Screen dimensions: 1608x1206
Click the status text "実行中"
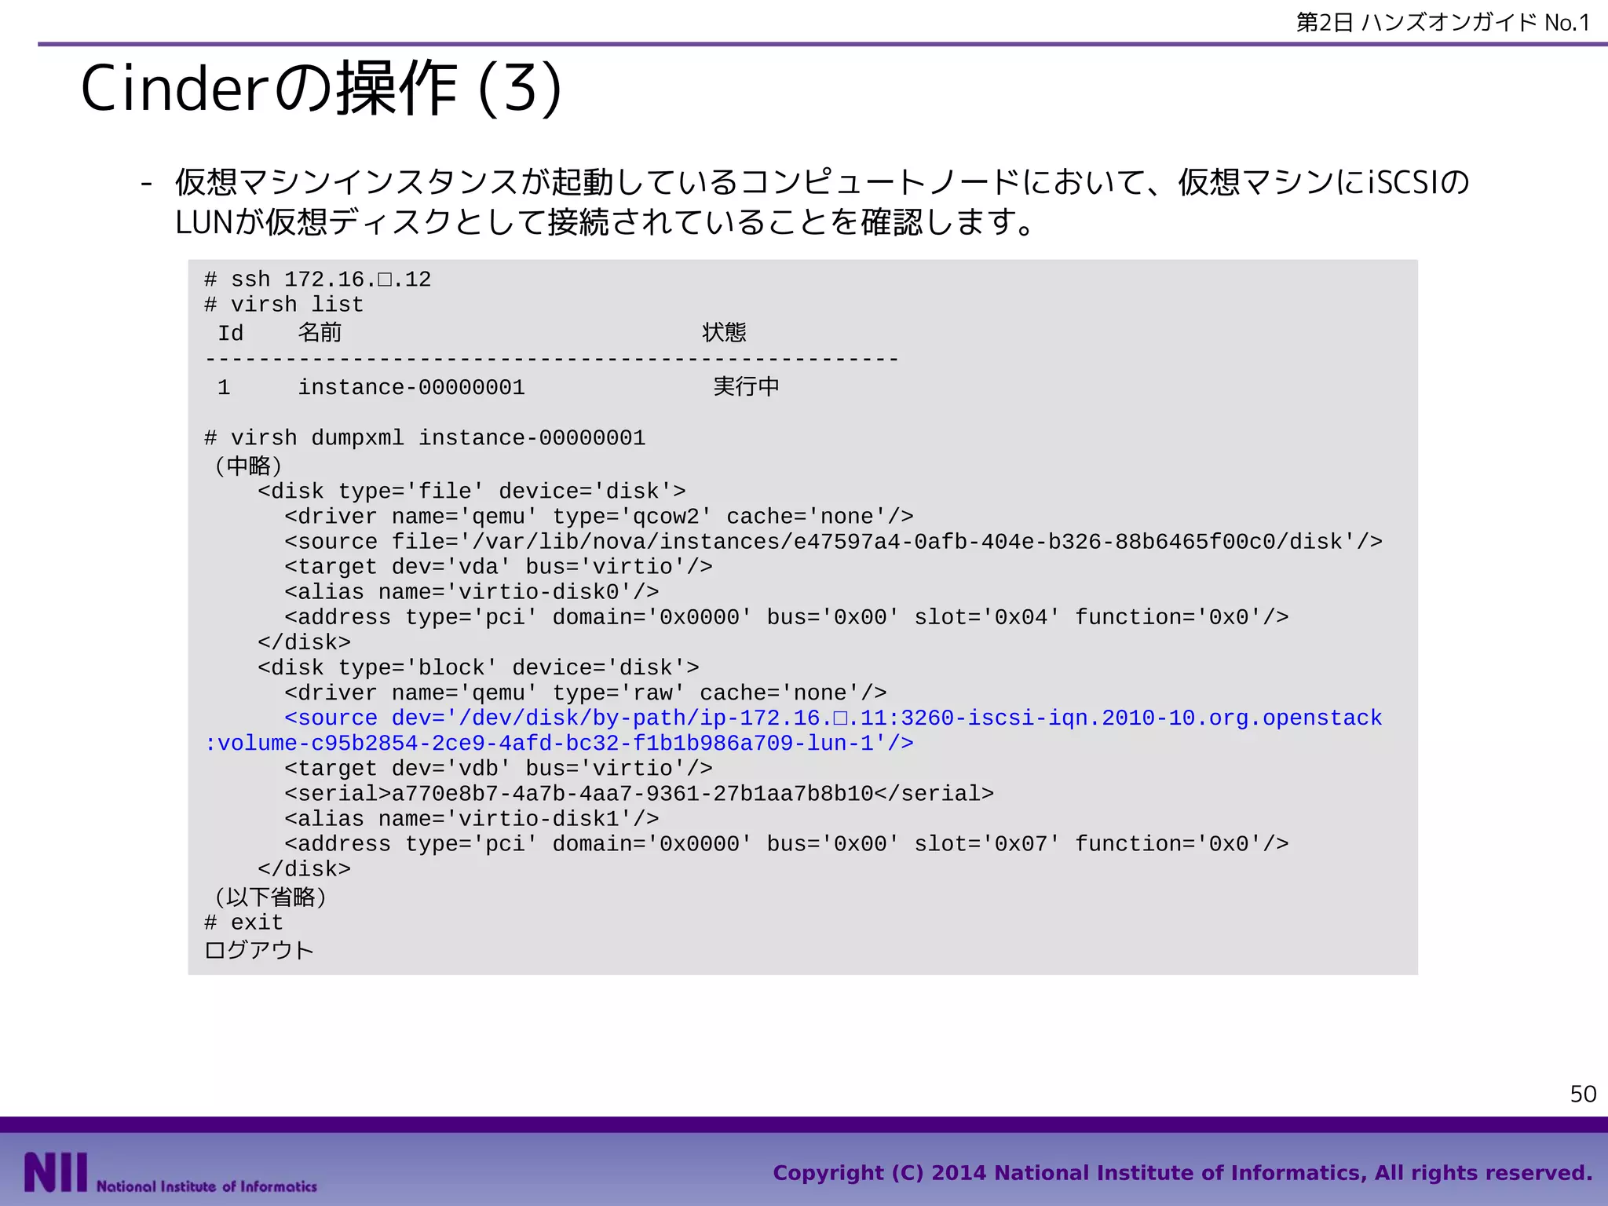[746, 386]
